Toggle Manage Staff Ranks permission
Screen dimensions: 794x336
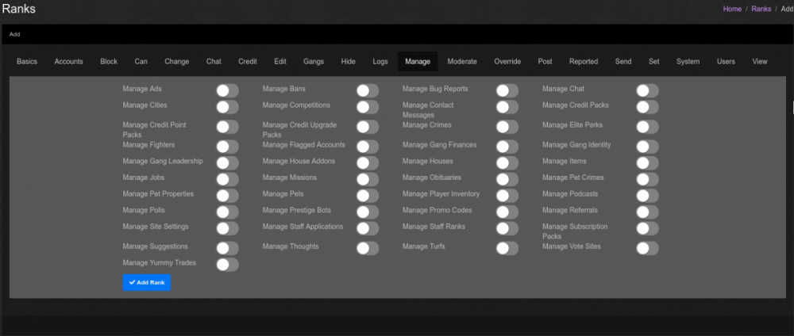[507, 228]
